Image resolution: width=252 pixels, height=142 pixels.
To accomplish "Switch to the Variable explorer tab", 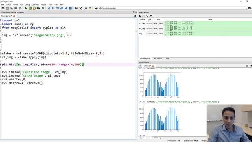I will [145, 59].
